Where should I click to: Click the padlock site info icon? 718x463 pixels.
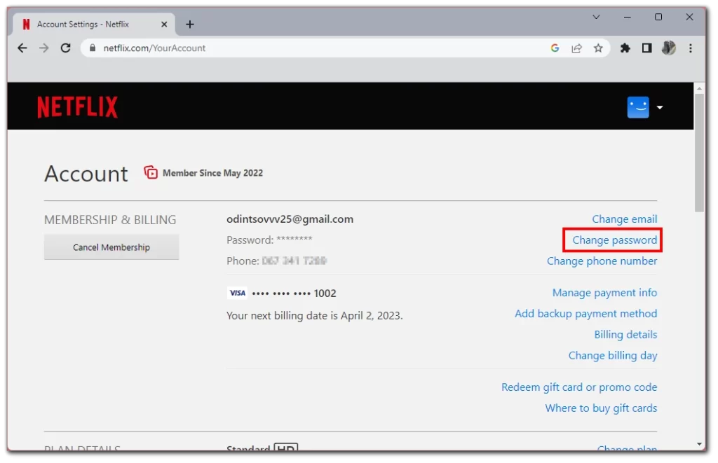93,48
